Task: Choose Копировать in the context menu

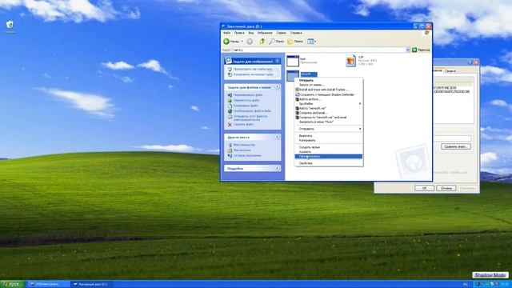Action: (x=329, y=140)
